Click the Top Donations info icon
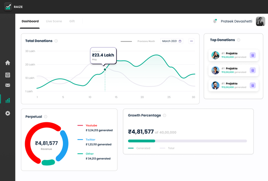The image size is (268, 181). [x=238, y=40]
